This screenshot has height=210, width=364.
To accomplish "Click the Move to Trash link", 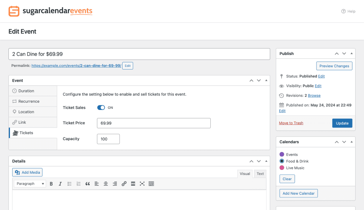I will pyautogui.click(x=291, y=123).
